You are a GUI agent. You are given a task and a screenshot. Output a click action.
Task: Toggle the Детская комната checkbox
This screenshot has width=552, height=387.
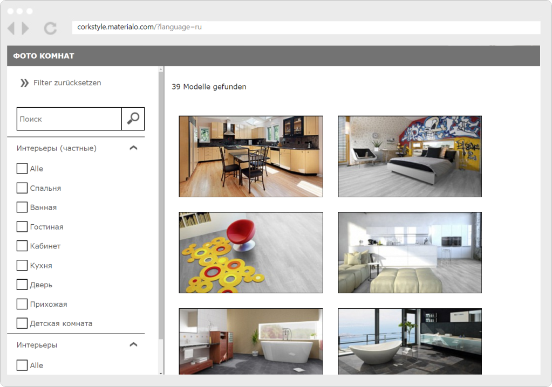click(22, 323)
